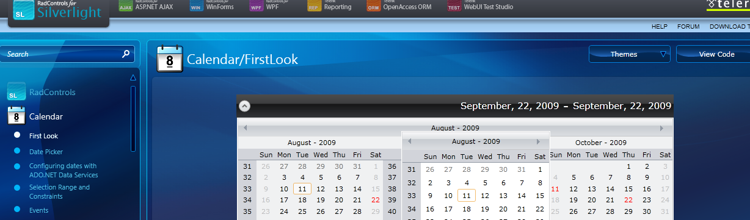Go to next month in popup calendar
This screenshot has height=220, width=750.
538,141
